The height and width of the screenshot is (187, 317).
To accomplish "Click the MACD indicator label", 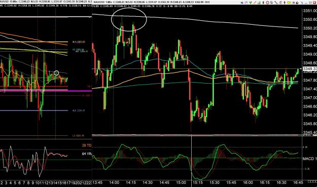I will [x=310, y=159].
